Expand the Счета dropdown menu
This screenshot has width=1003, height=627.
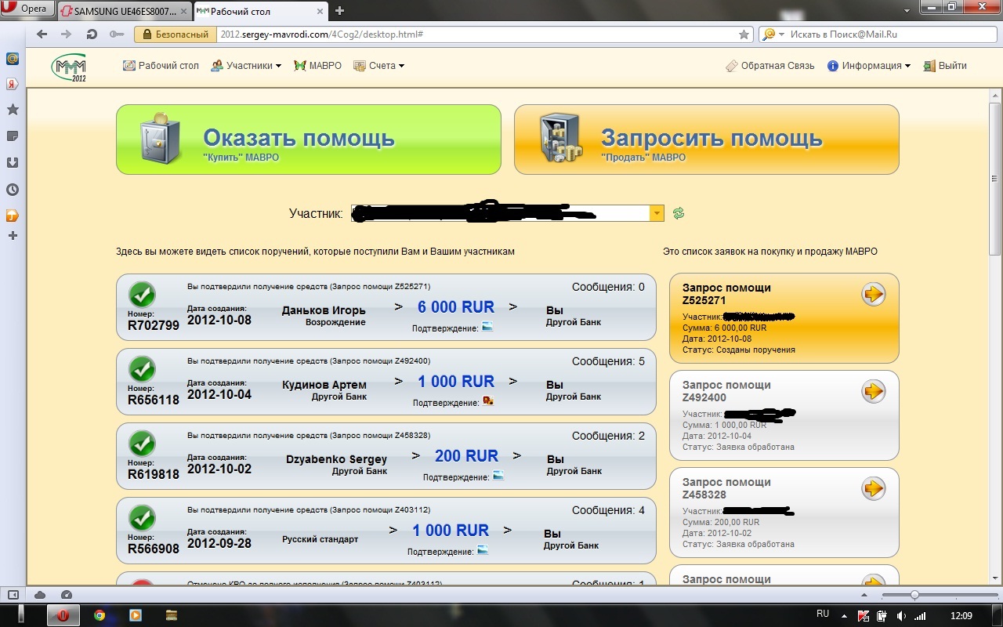(378, 66)
